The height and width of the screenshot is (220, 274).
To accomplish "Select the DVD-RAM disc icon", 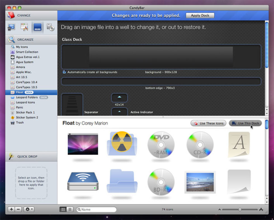I will (161, 145).
